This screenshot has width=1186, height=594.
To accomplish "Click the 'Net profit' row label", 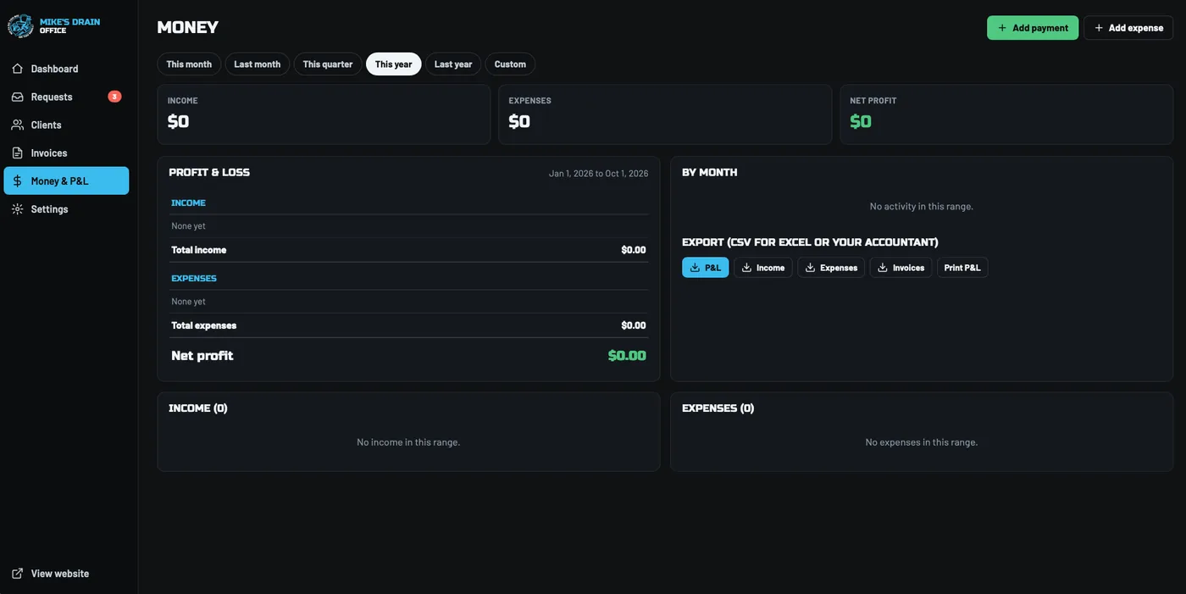I will click(x=202, y=356).
